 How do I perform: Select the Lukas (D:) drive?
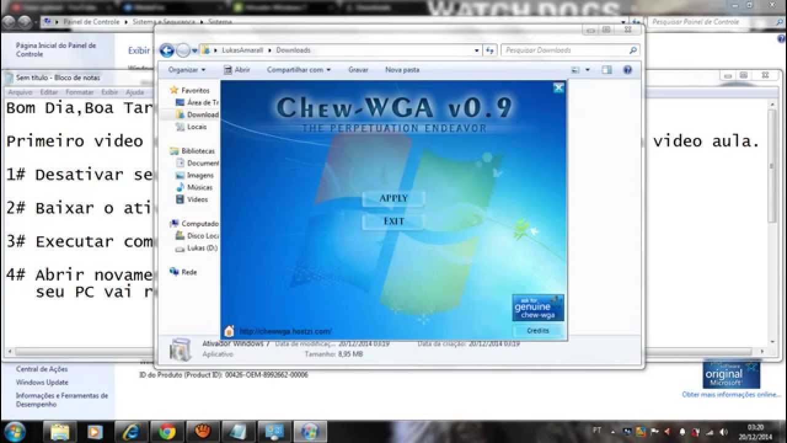tap(197, 248)
